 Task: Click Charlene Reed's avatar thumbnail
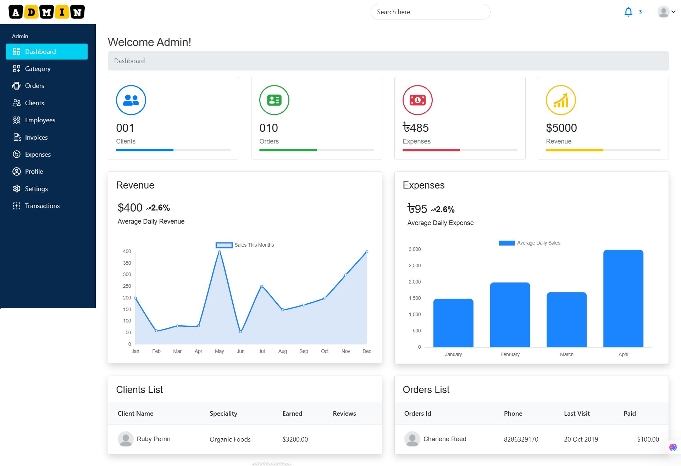click(412, 439)
